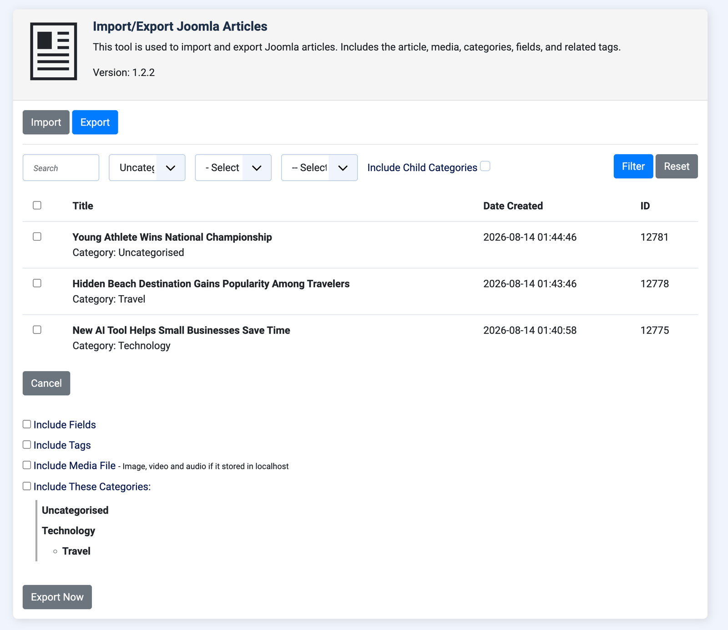Select Technology in the categories list
Viewport: 728px width, 630px height.
coord(68,531)
